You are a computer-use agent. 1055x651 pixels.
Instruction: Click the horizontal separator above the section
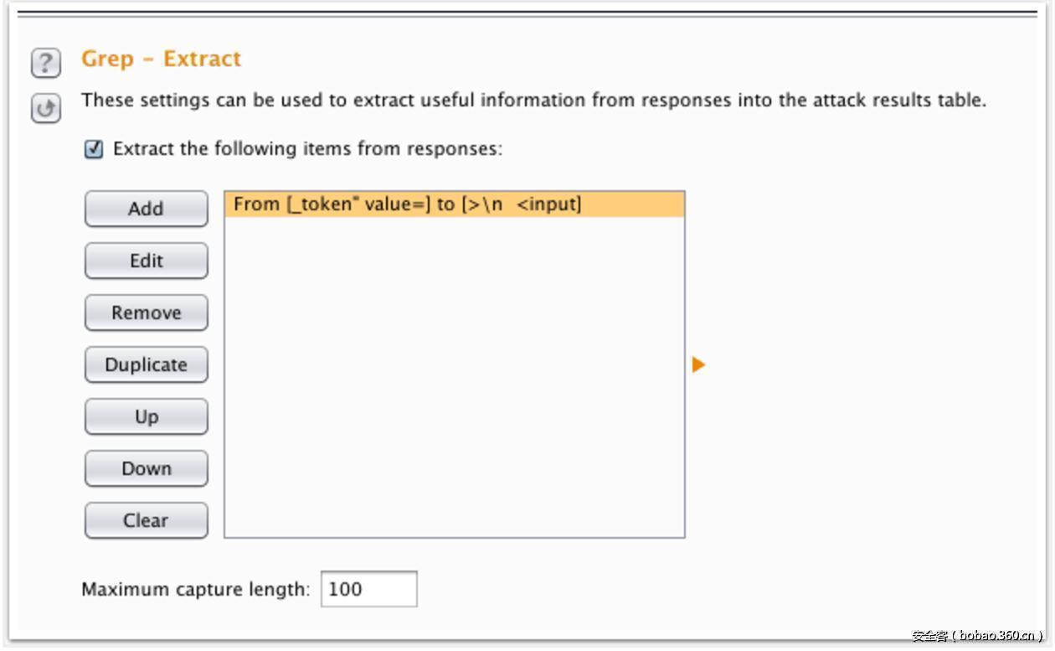click(x=527, y=14)
